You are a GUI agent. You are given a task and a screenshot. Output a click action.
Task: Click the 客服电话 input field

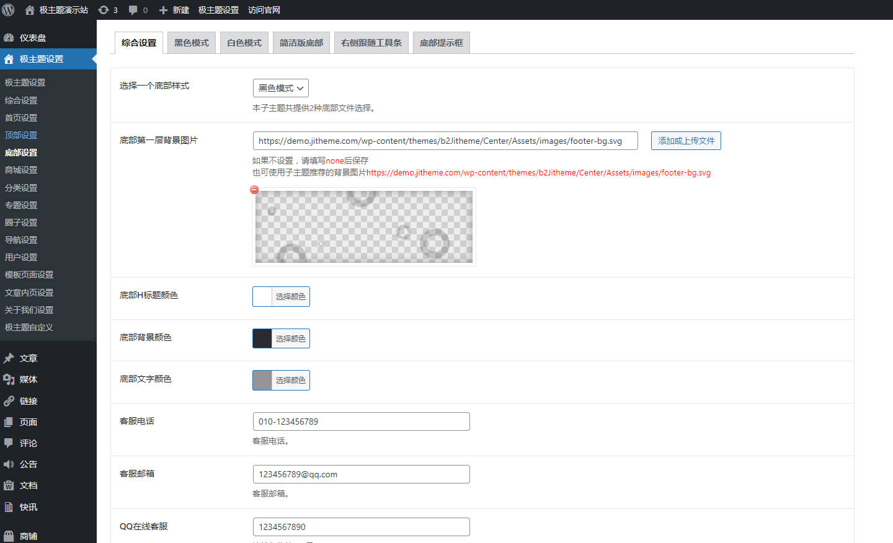(x=361, y=422)
